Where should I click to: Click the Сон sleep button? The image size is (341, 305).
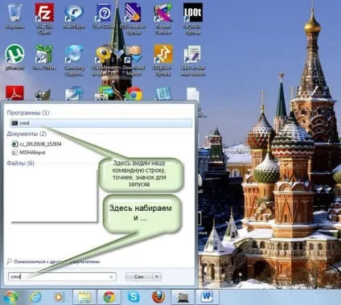[139, 277]
